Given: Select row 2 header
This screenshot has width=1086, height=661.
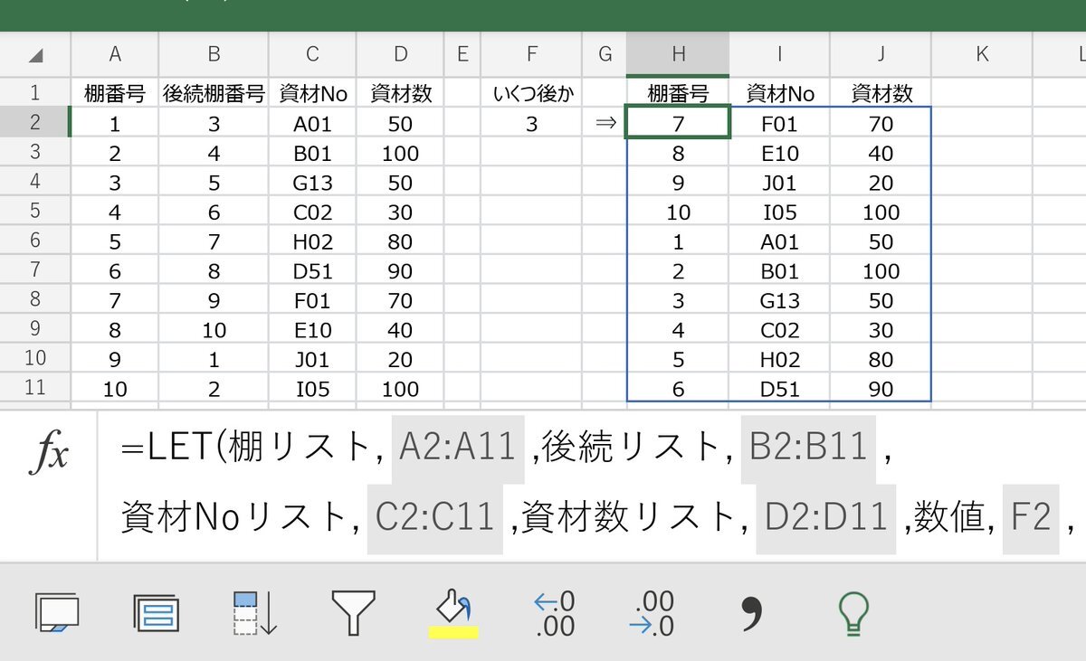Looking at the screenshot, I should [x=35, y=122].
